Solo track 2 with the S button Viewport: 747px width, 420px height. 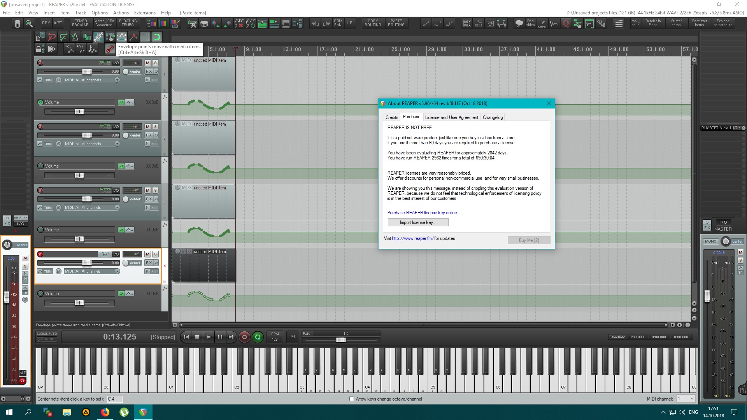[x=155, y=126]
